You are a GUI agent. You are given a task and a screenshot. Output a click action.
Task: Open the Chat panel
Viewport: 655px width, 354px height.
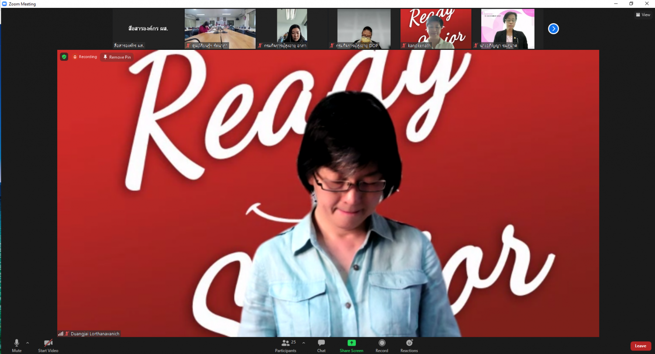[x=321, y=346]
